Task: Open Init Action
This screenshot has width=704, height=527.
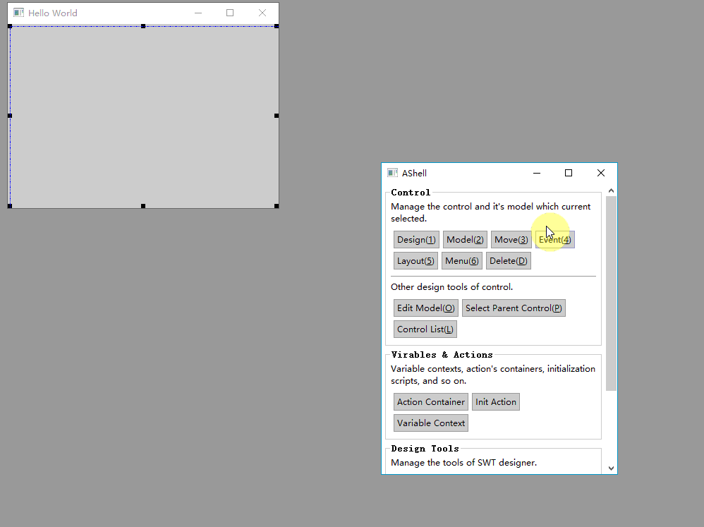Action: coord(496,401)
